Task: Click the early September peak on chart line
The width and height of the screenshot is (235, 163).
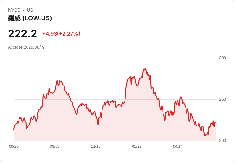Action: tap(57, 80)
